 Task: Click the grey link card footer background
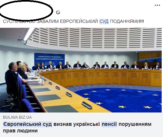[81, 125]
